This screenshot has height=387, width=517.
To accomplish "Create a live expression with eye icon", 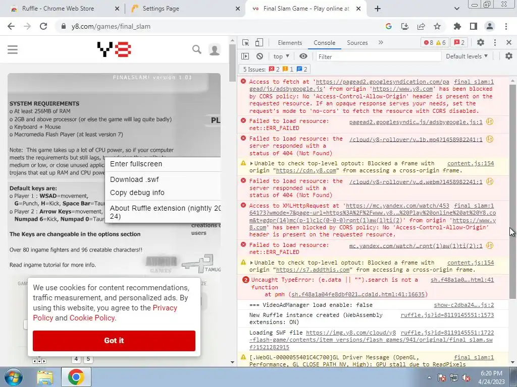I will 303,56.
